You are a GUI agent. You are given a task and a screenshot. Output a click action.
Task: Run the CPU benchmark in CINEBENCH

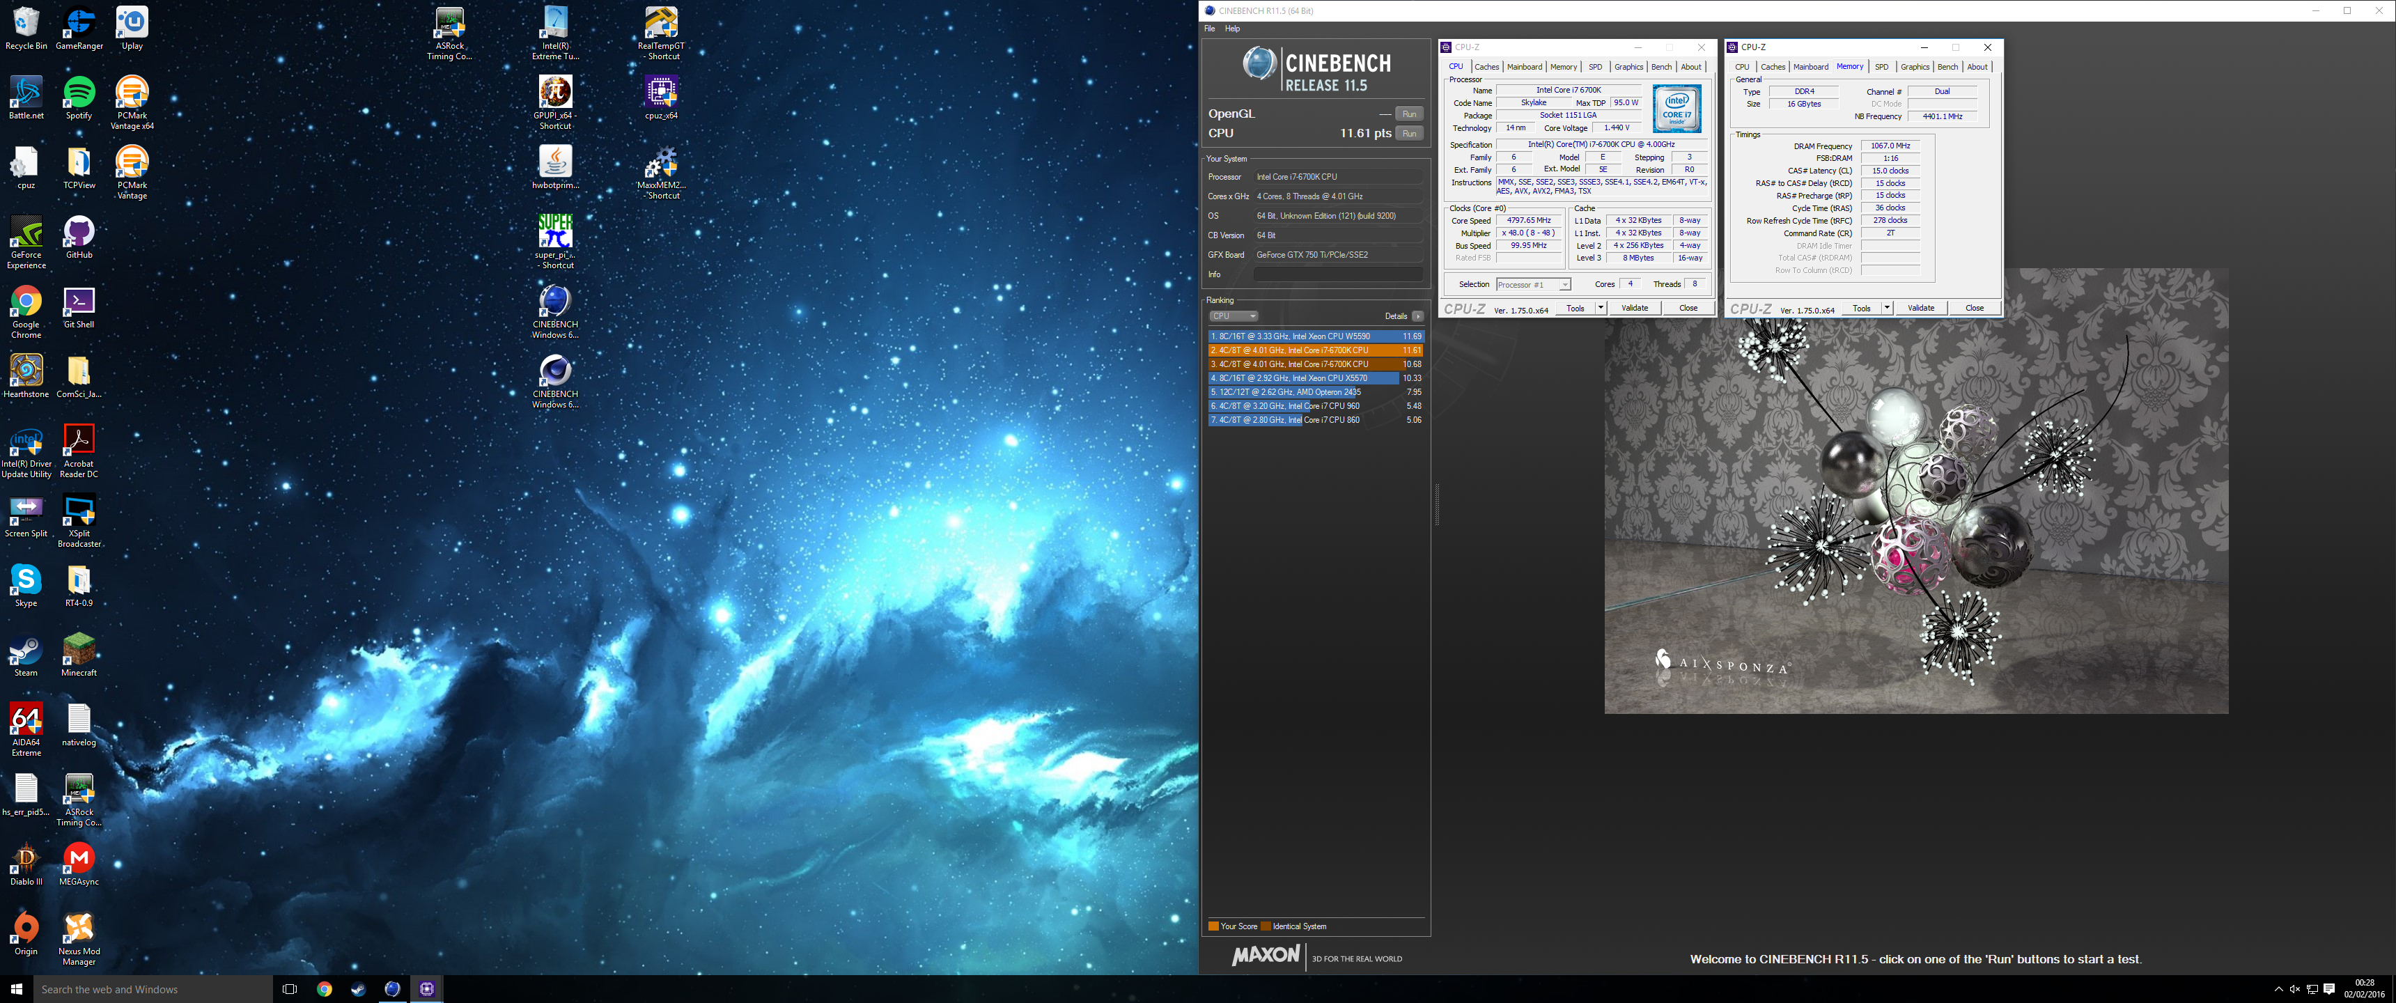[x=1409, y=134]
